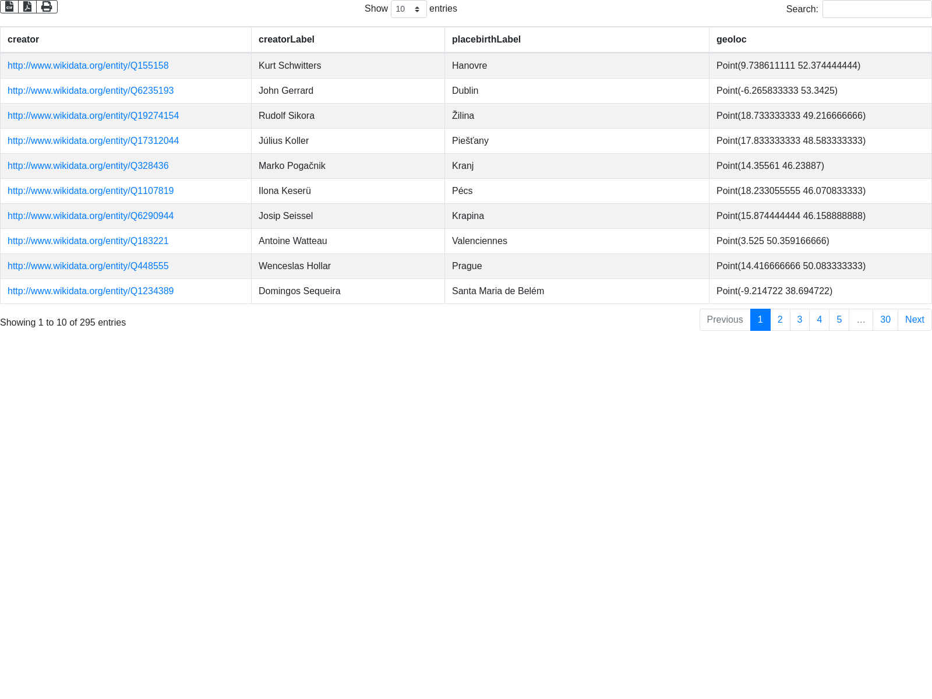Screen dimensions: 932x699
Task: Open the Q6235193 Wikidata entity link
Action: pos(90,91)
